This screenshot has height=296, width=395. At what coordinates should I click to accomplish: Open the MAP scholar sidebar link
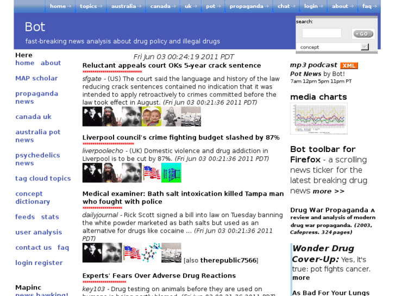click(x=36, y=78)
